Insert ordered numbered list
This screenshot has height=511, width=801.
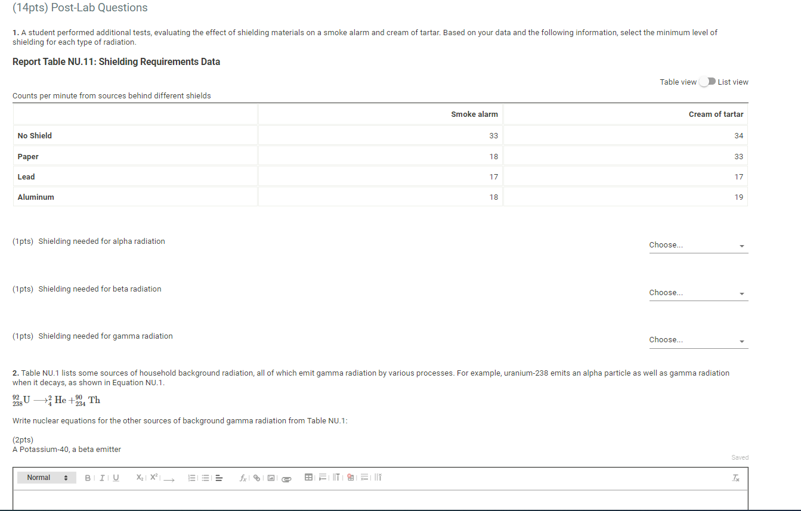coord(192,478)
